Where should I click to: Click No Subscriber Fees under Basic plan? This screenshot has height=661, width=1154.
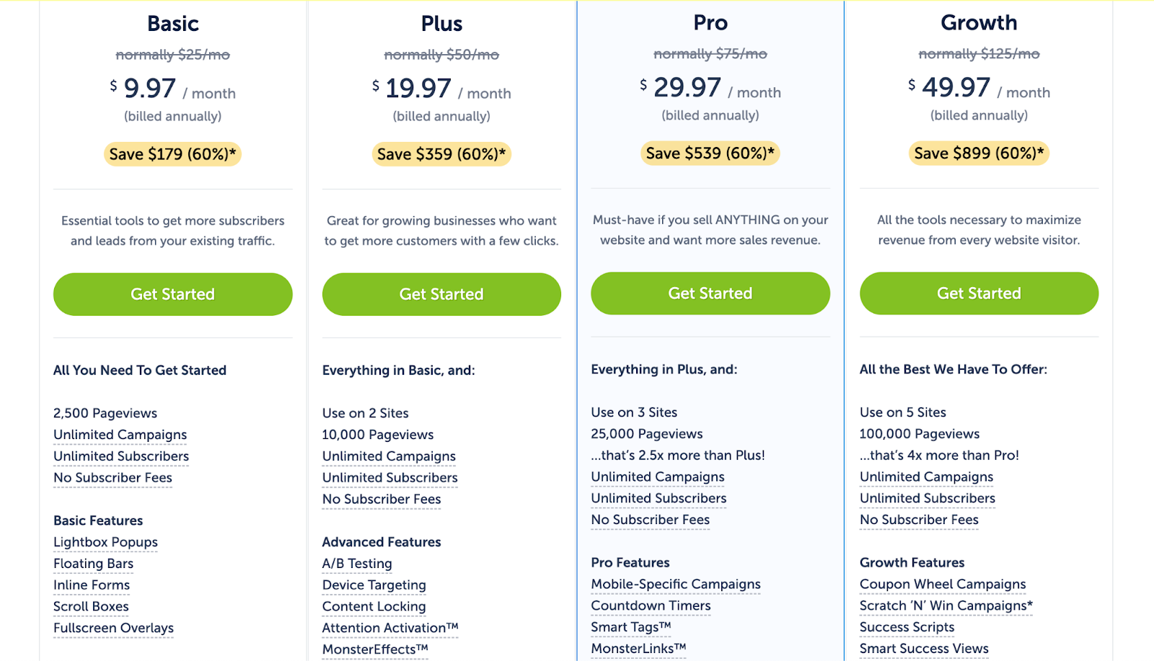coord(113,478)
